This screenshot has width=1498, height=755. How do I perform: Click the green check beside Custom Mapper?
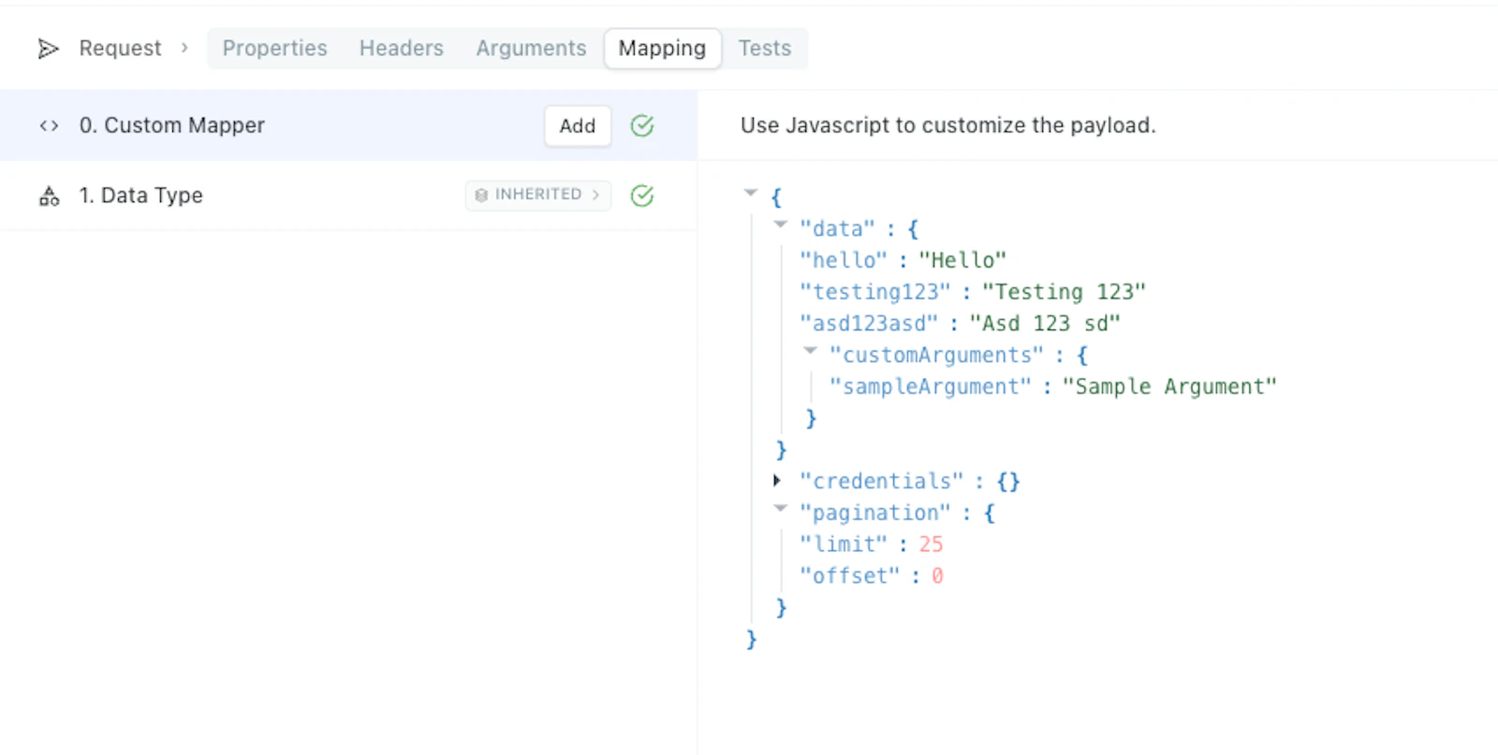tap(642, 125)
